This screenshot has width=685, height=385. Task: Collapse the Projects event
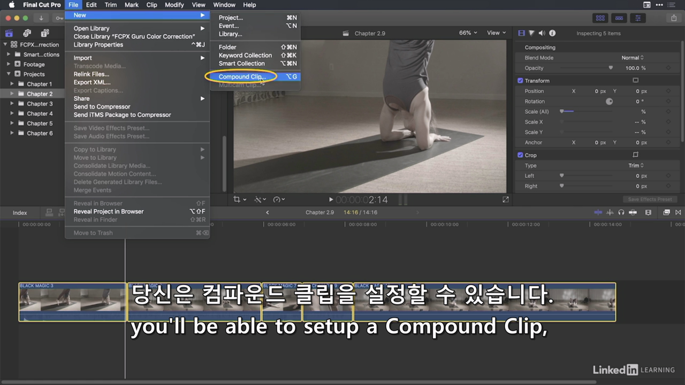[x=9, y=74]
